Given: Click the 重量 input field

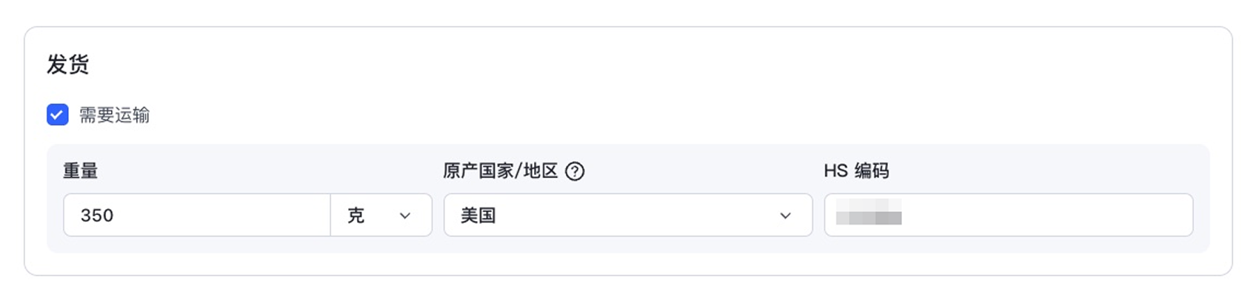Looking at the screenshot, I should point(197,215).
